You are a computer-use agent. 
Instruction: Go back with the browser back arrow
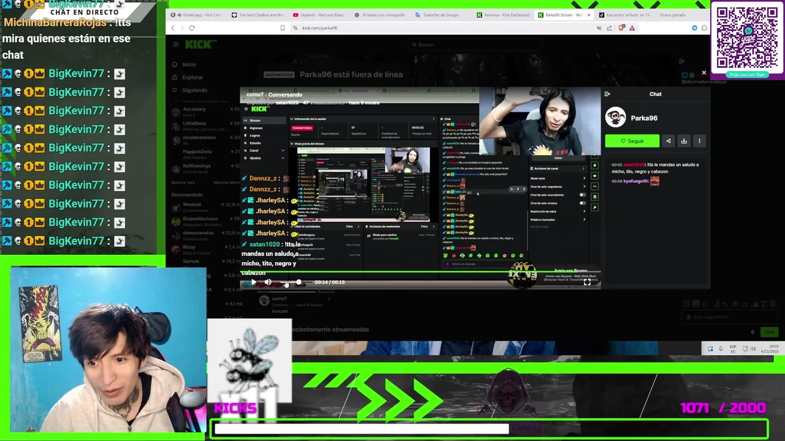[173, 28]
